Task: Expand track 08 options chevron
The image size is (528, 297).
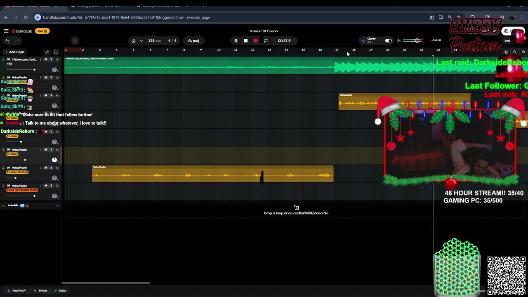Action: 57,186
